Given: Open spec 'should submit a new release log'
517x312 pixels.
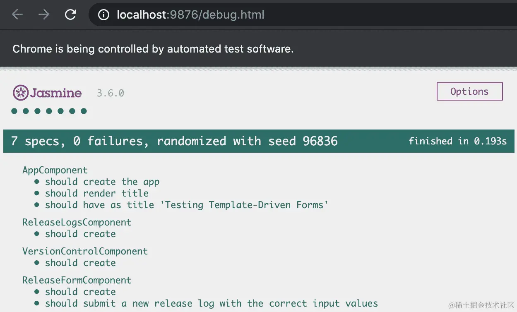Looking at the screenshot, I should (x=212, y=303).
